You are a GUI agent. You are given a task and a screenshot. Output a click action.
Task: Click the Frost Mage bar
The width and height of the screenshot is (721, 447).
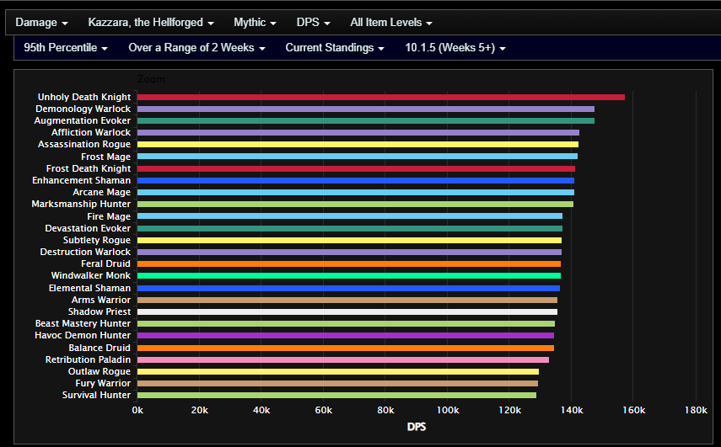tap(358, 157)
